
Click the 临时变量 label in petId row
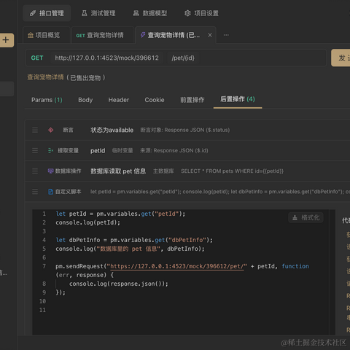(122, 151)
